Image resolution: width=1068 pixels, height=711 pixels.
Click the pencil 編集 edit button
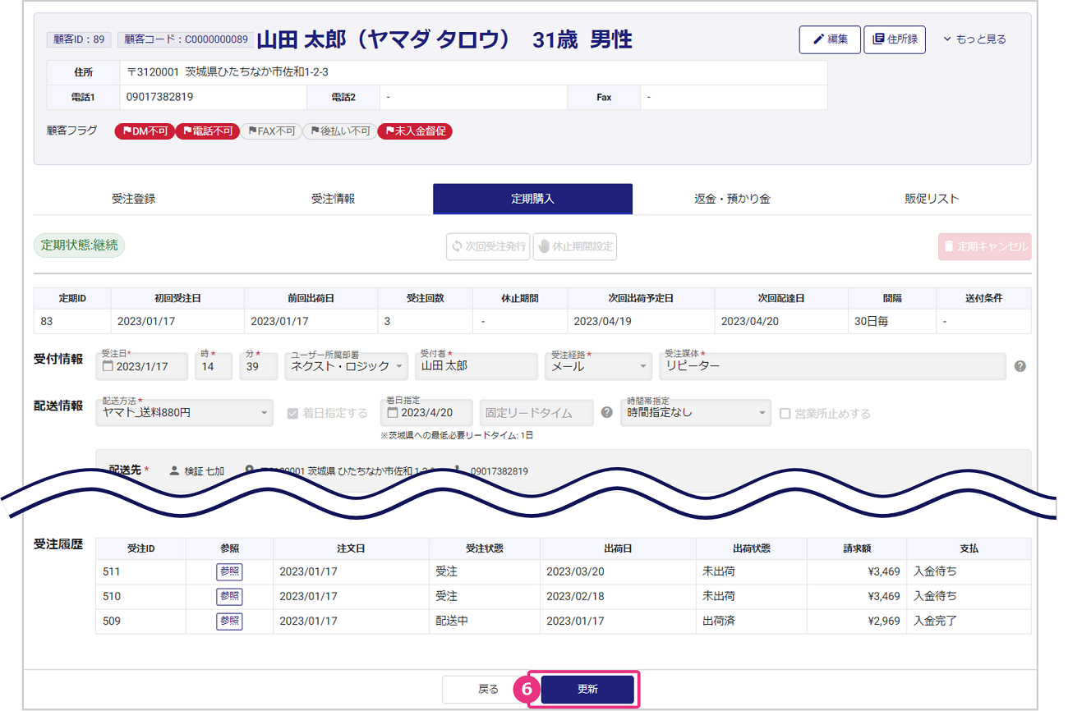pos(830,39)
